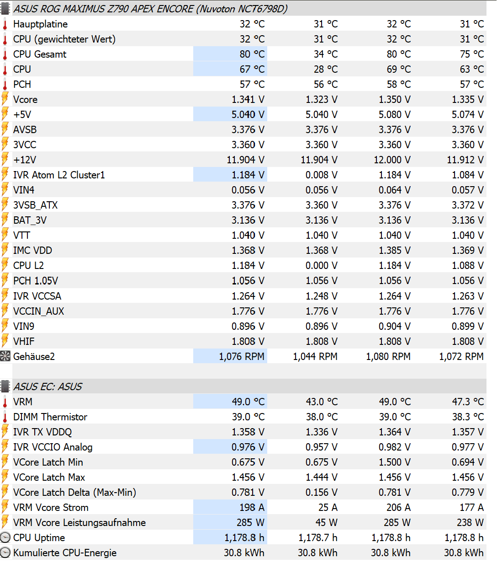This screenshot has height=569, width=497.
Task: Click thermometer icon beside PCH row
Action: (5, 85)
